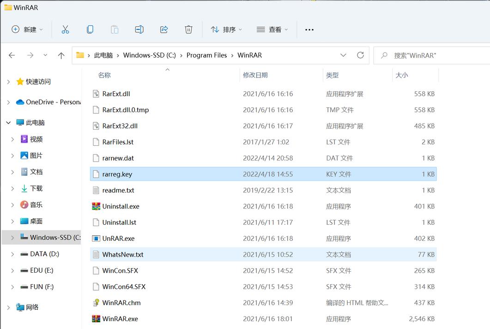The width and height of the screenshot is (490, 329).
Task: Click the Back navigation arrow
Action: coord(12,54)
